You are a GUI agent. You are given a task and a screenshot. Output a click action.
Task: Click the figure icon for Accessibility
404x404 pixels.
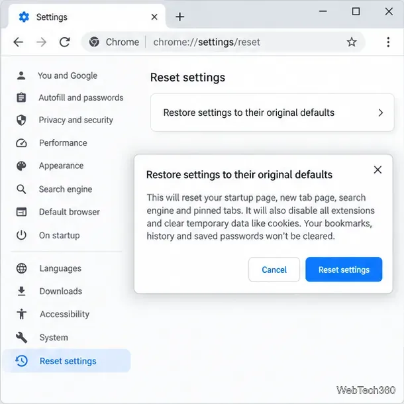click(22, 314)
